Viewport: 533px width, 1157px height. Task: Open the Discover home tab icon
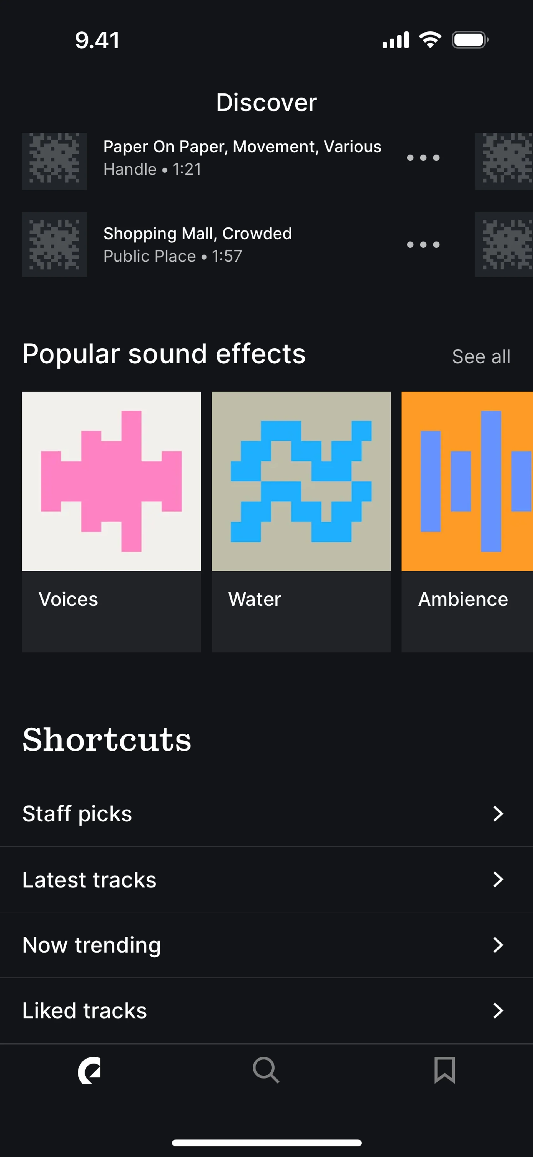89,1070
